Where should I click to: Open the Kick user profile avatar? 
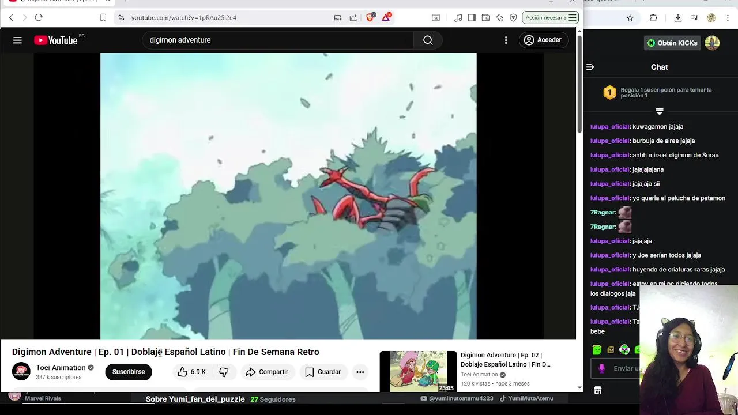(712, 43)
